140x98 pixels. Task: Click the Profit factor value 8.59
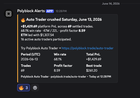[57, 71]
